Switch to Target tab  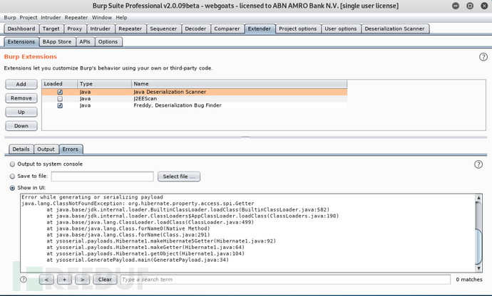point(51,28)
